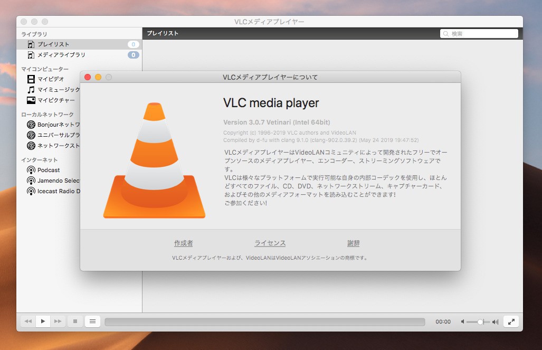This screenshot has width=542, height=350.
Task: Set max volume via loud speaker icon
Action: pos(496,321)
